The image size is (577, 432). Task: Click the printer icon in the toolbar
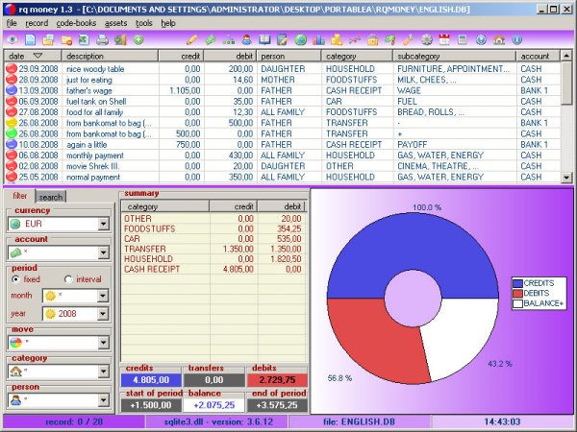pos(104,39)
